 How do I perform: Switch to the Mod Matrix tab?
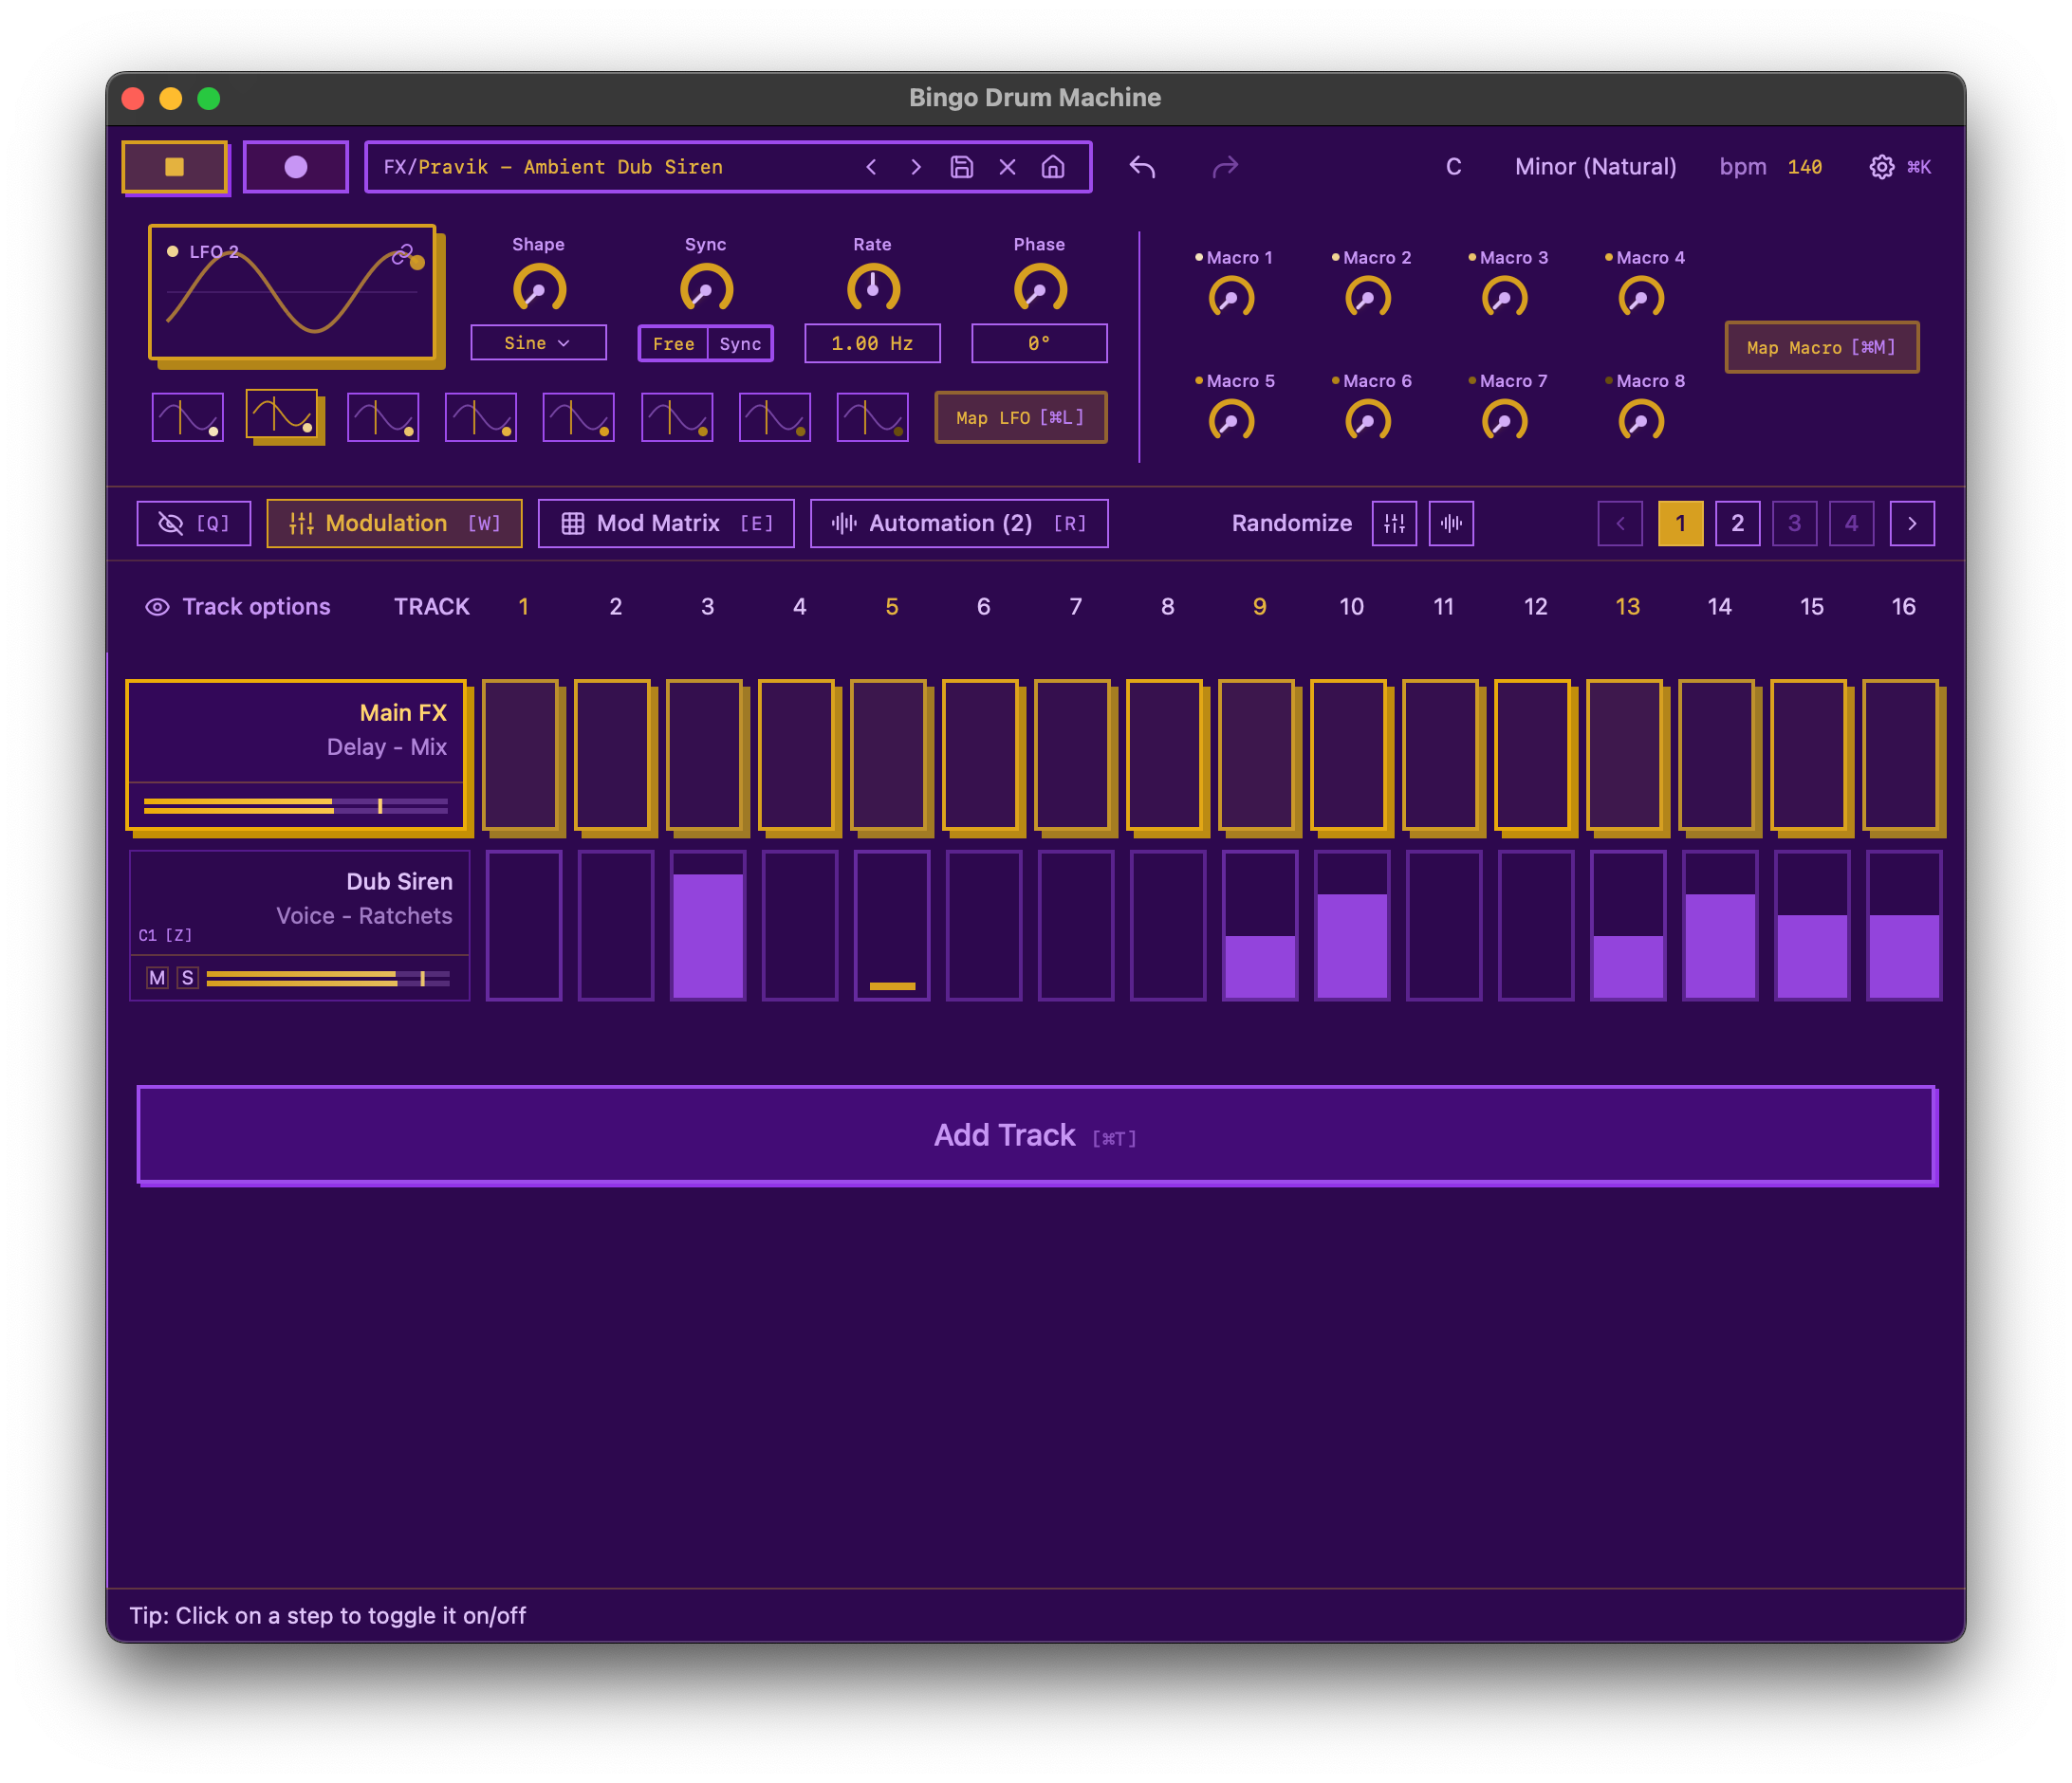666,524
